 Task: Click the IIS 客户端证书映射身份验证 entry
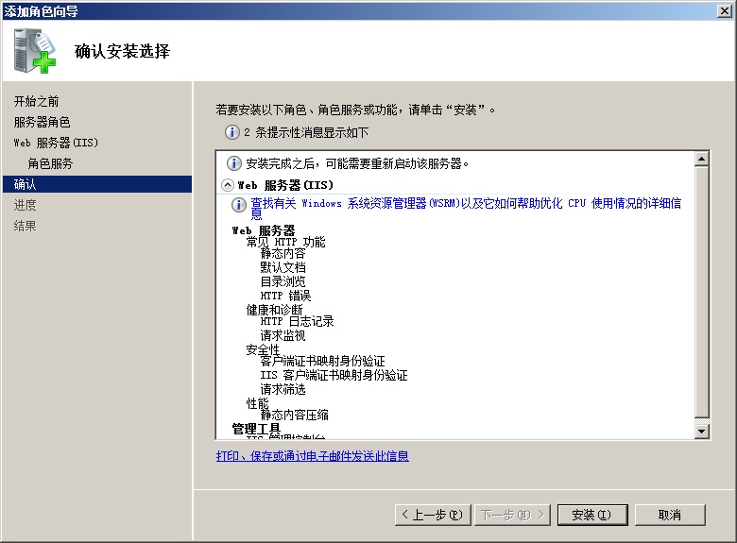(334, 375)
